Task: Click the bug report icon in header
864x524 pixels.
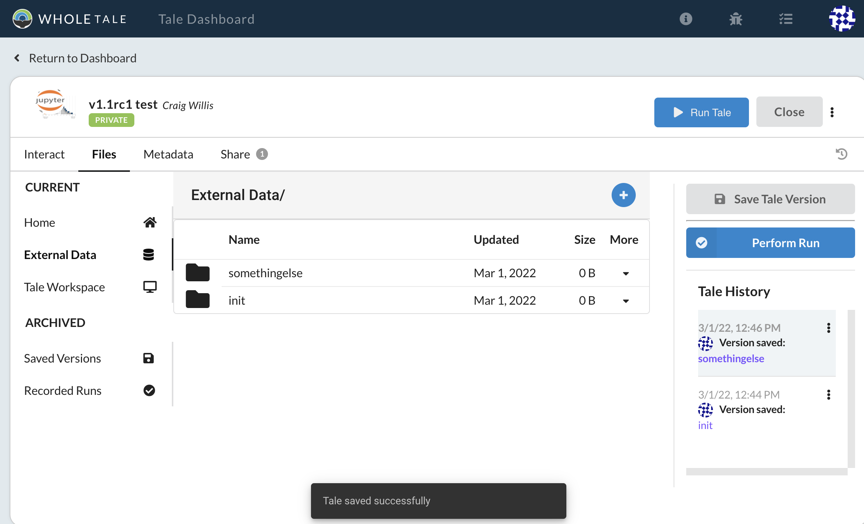Action: tap(736, 19)
